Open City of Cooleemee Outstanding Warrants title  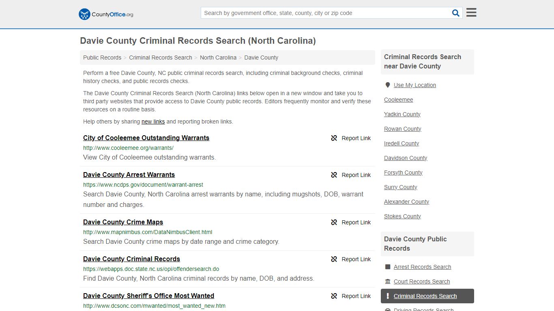tap(146, 138)
